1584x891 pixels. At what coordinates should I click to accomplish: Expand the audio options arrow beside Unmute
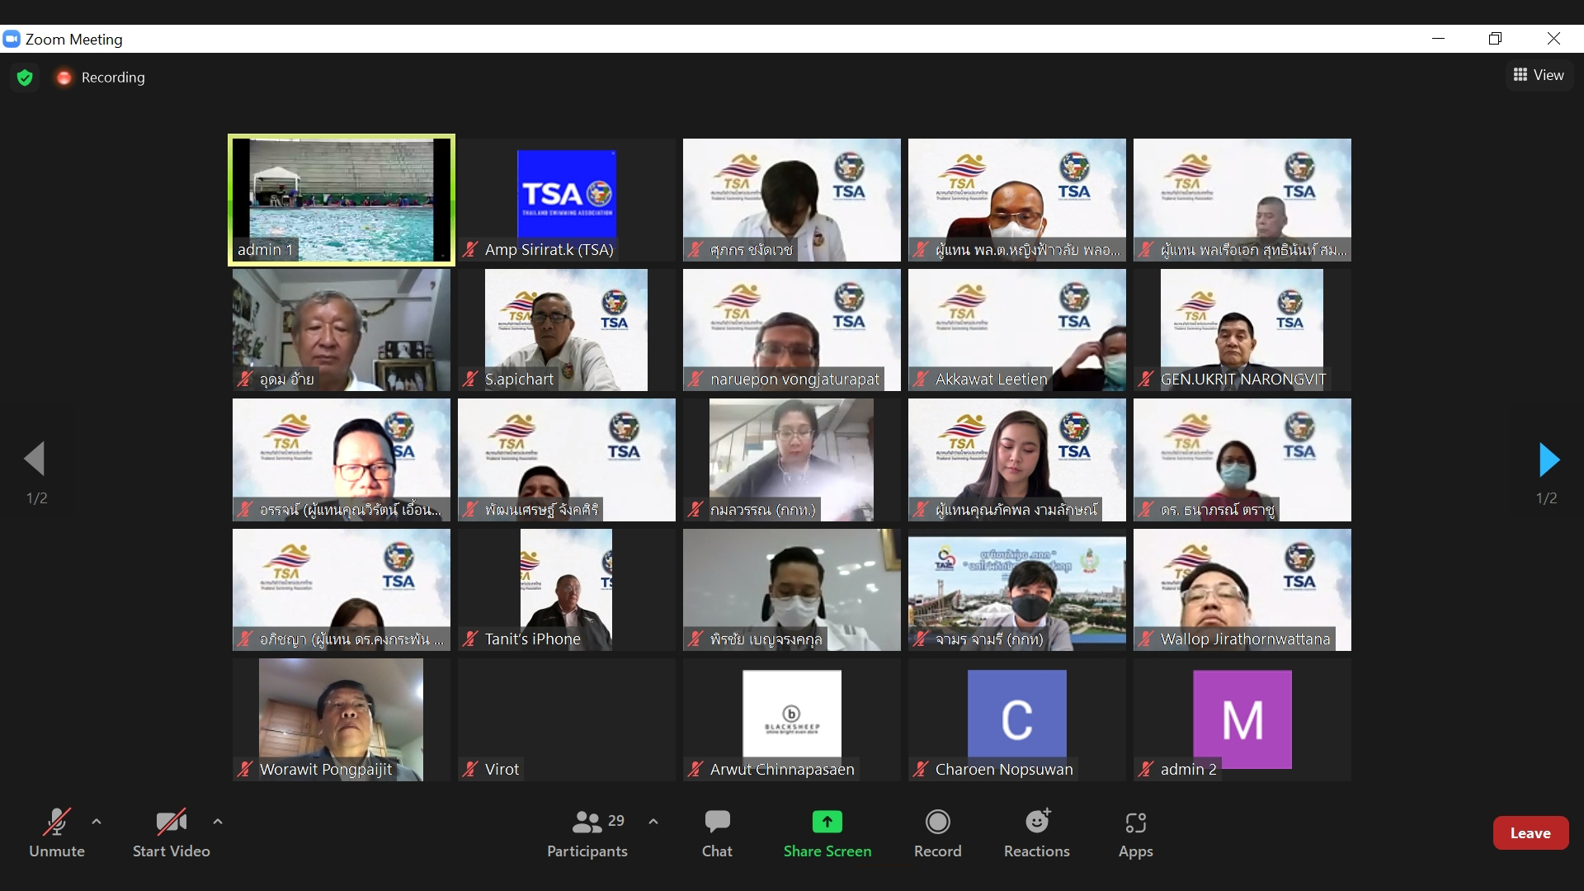coord(97,822)
